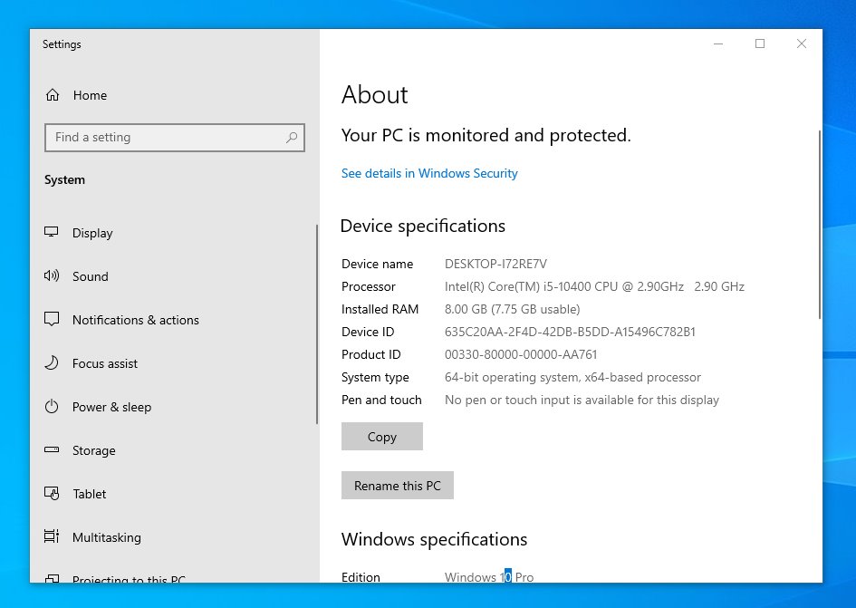Viewport: 856px width, 608px height.
Task: Click 'Your PC is monitored and protected' text
Action: tap(486, 135)
